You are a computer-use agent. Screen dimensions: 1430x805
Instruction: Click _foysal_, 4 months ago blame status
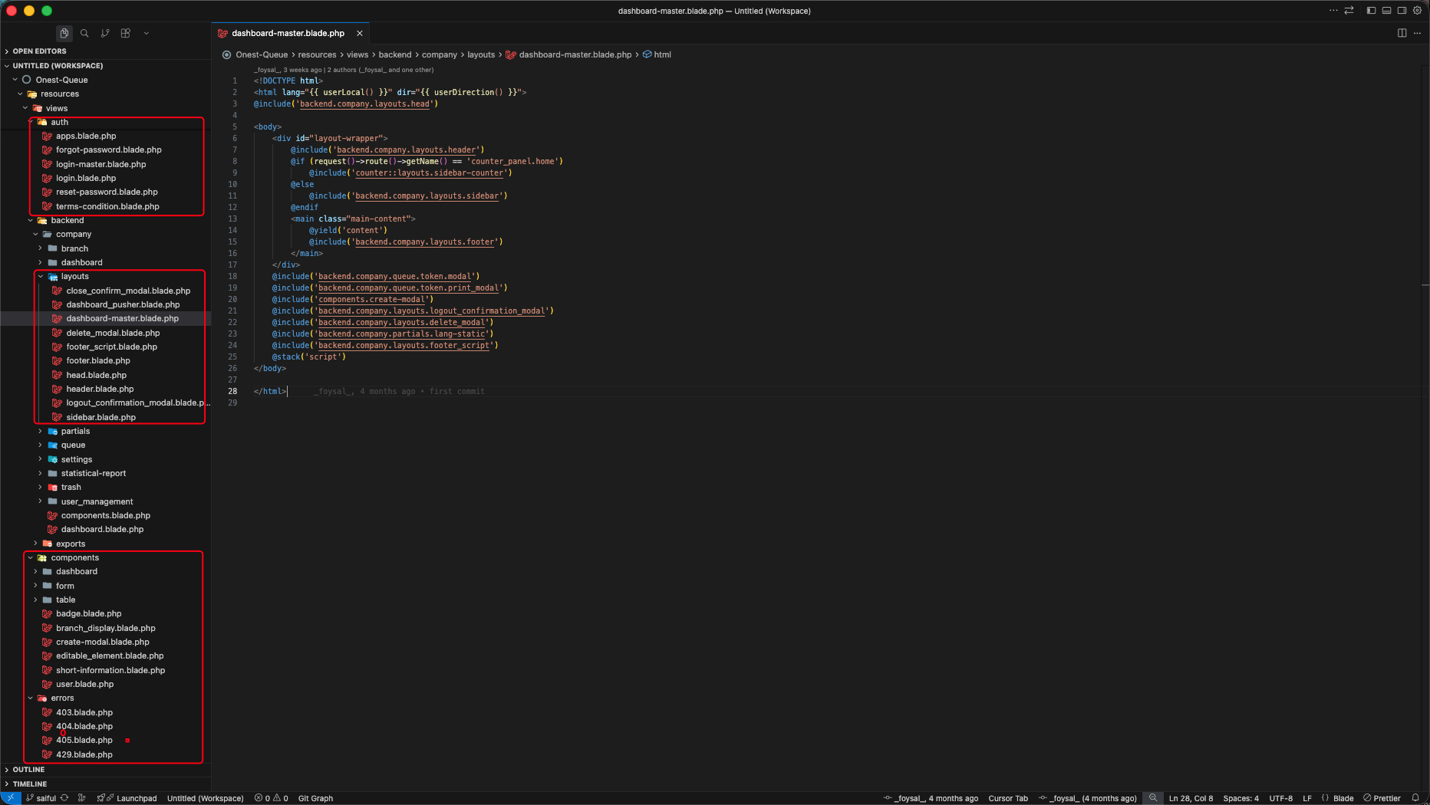pyautogui.click(x=931, y=798)
